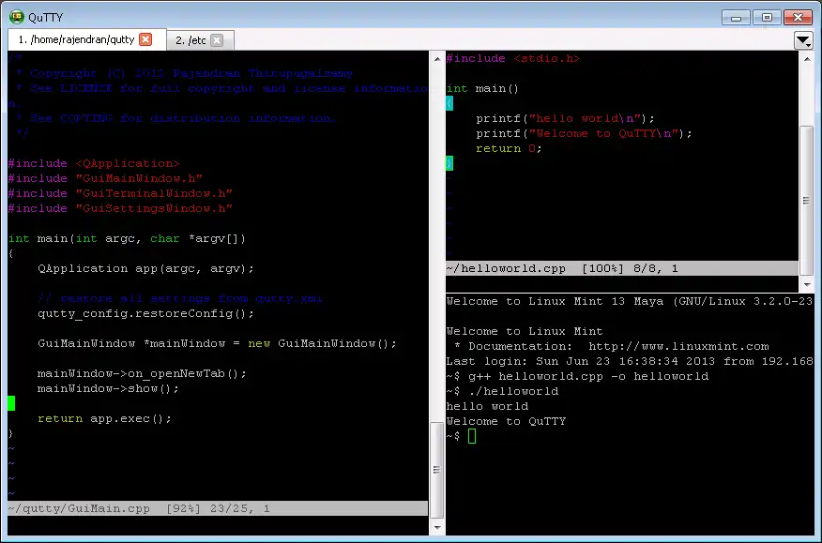
Task: Click the ~/helloworld.cpp status line
Action: click(622, 268)
